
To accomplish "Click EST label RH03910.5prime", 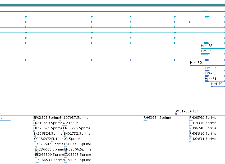I will coord(203,134).
